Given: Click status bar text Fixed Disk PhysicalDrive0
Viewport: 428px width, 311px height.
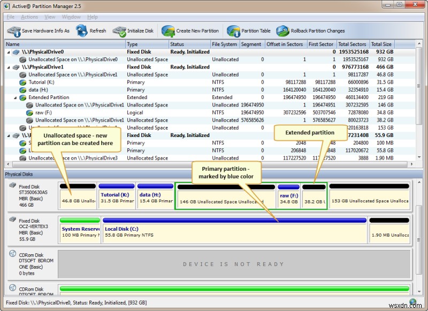Looking at the screenshot, I should [x=76, y=302].
